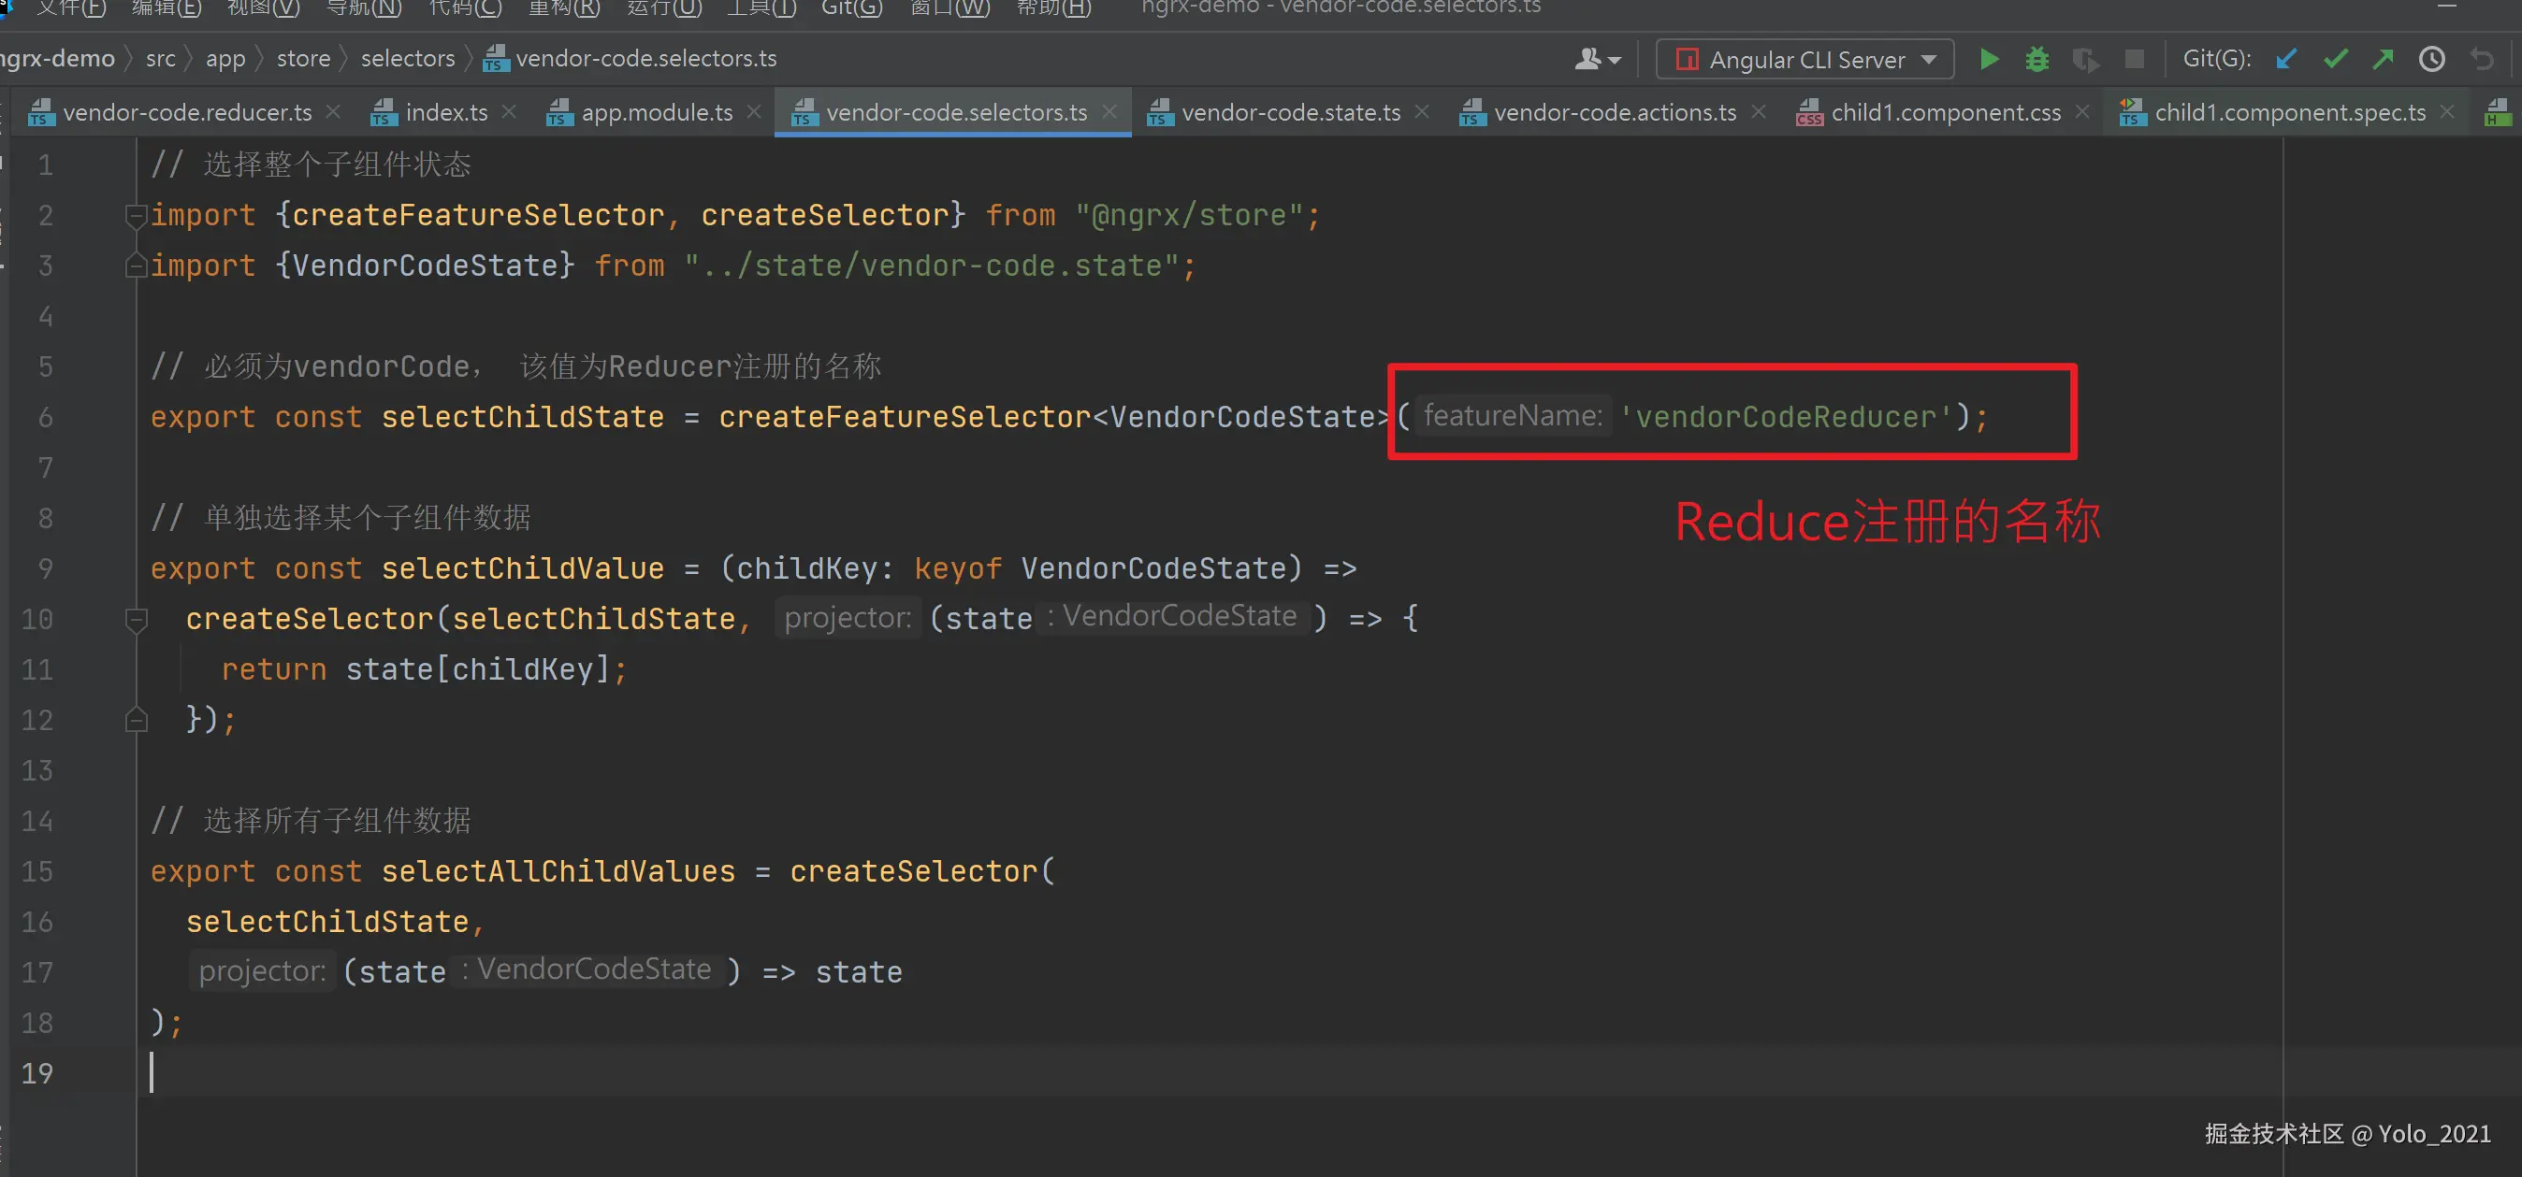
Task: Click Run with Coverage icon
Action: (2085, 60)
